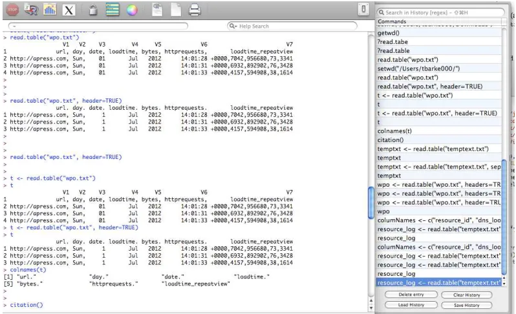Select history entry t <- read.table("wpo.txt", header=TRUE)
516x314 pixels.
coord(438,113)
